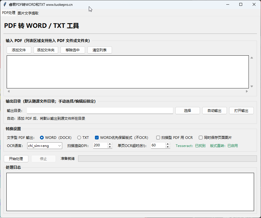The width and height of the screenshot is (261, 218).
Task: Click the file list scroll-up arrow
Action: [252, 58]
